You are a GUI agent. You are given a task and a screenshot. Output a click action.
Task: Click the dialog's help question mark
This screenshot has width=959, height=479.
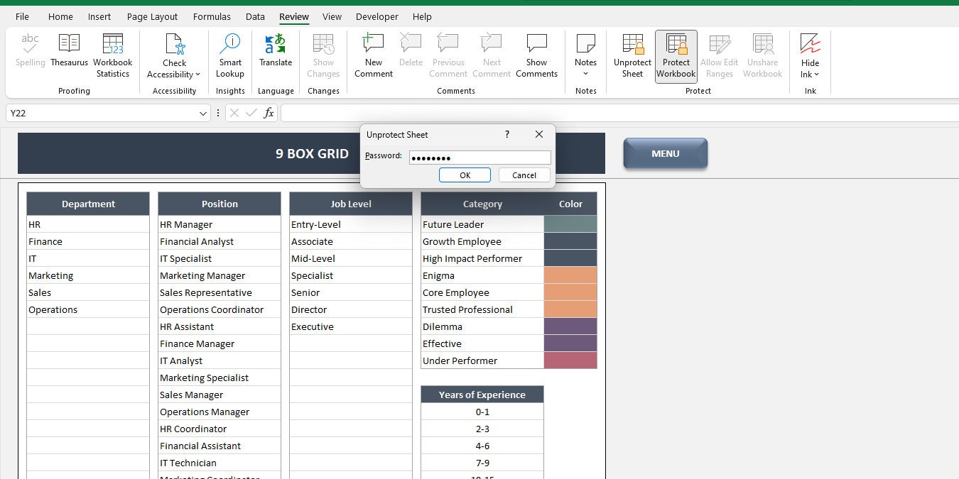[x=507, y=134]
